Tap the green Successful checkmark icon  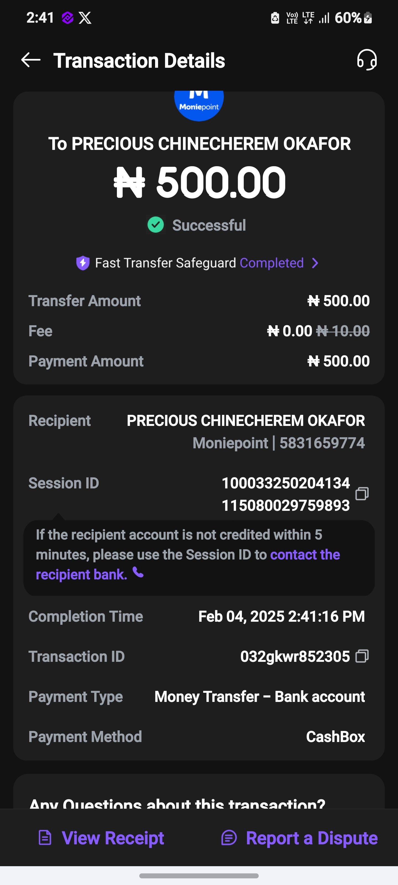coord(156,225)
